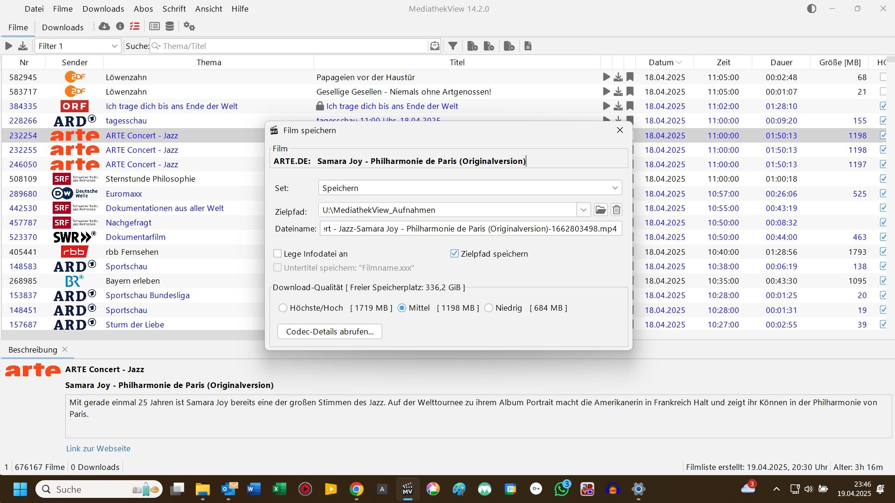This screenshot has height=503, width=895.
Task: Open the Link zur Webseite hyperlink
Action: (x=98, y=449)
